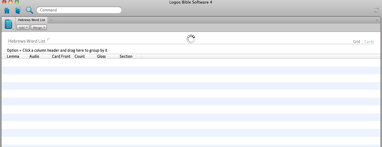Click the yellow minimize window button

(11, 2)
